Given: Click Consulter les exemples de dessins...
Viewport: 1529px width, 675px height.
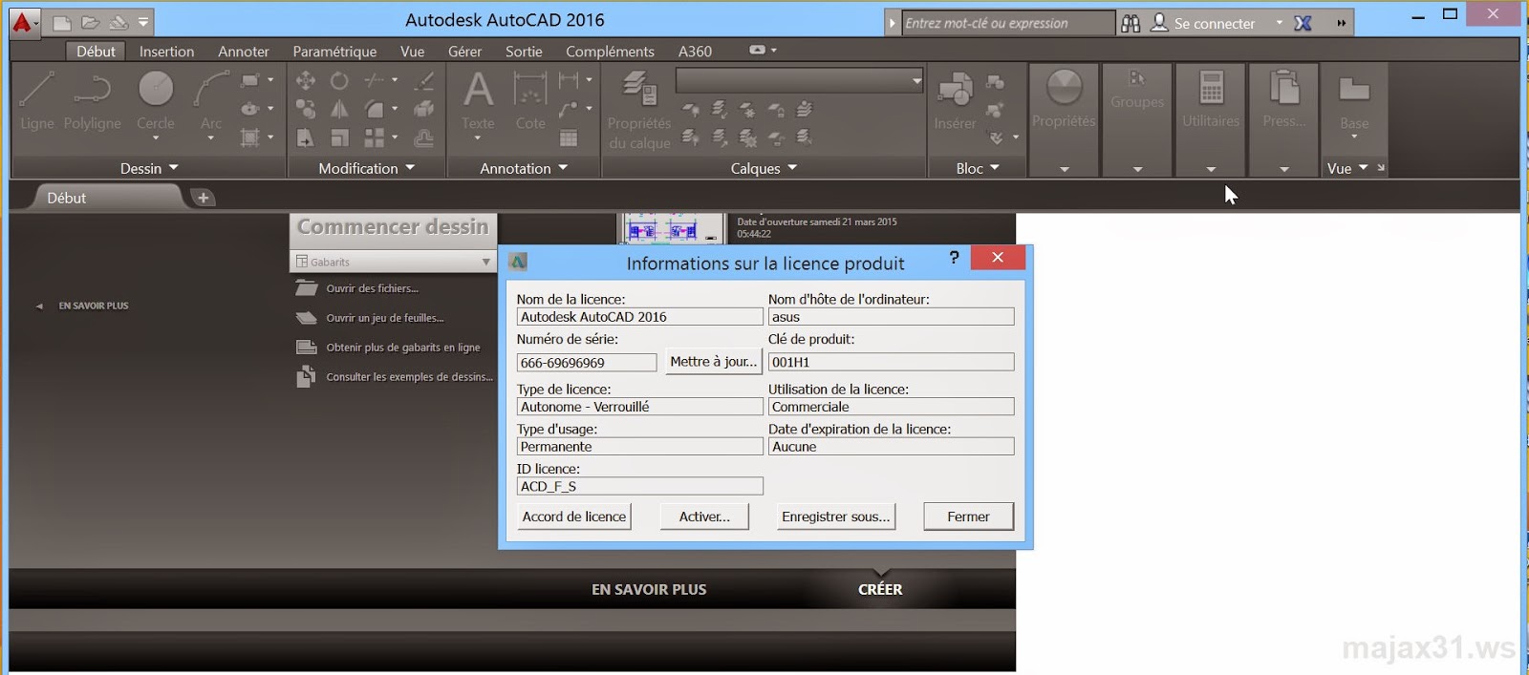Looking at the screenshot, I should click(x=409, y=377).
